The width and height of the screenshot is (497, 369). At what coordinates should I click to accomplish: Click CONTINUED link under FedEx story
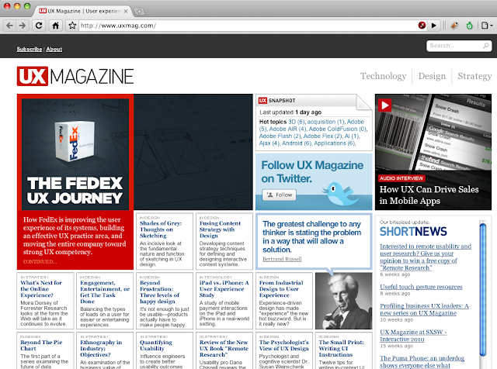click(x=40, y=262)
